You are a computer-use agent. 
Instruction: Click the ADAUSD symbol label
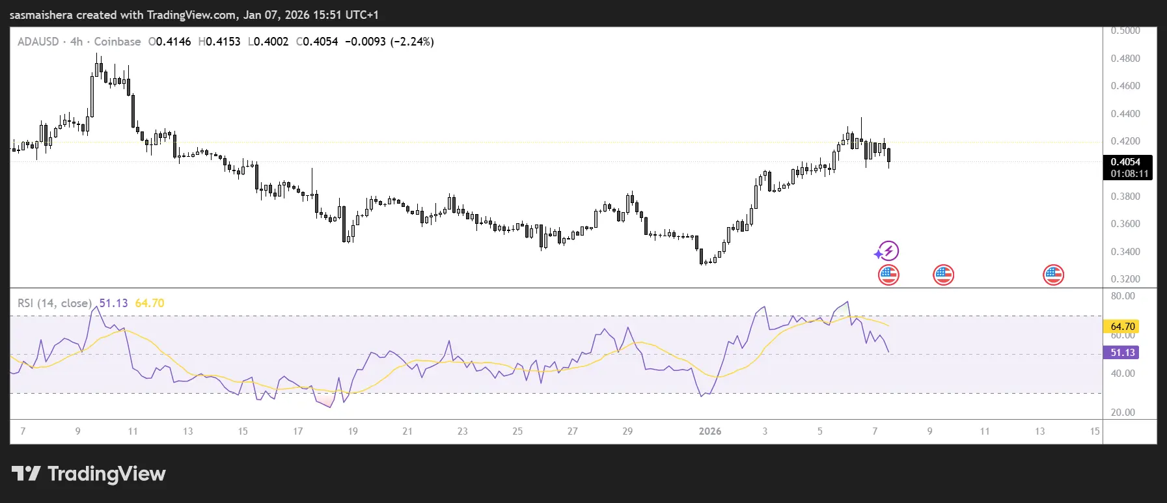(x=38, y=42)
